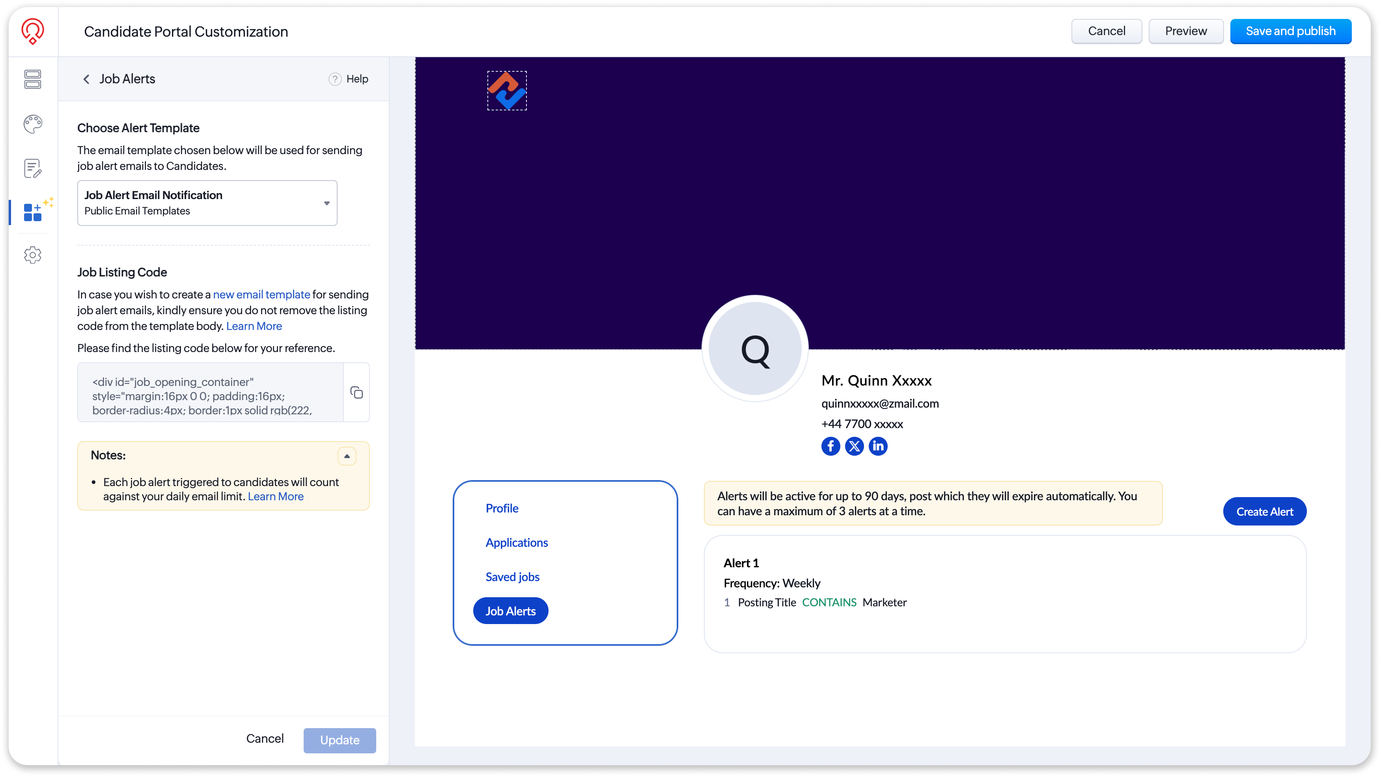Open the LinkedIn social icon
This screenshot has width=1381, height=777.
877,446
